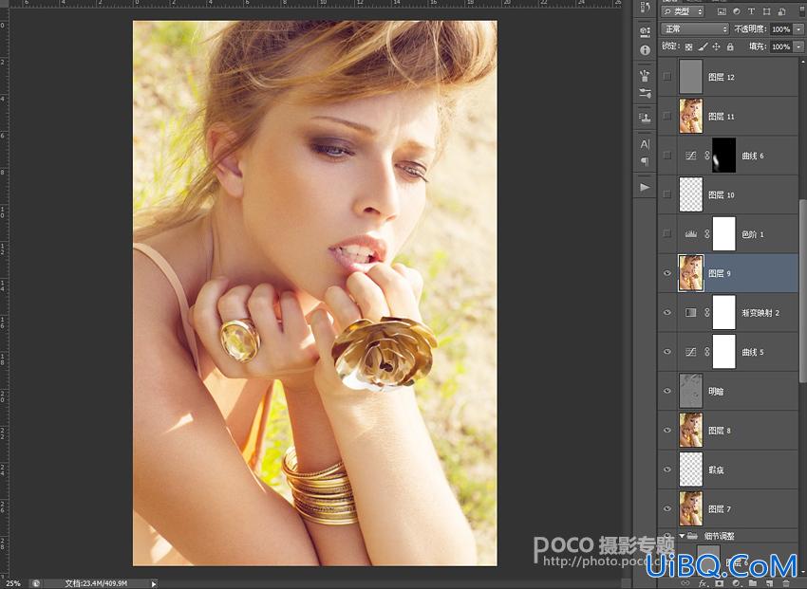Click the 图层 8 layer name
This screenshot has height=589, width=807.
720,431
